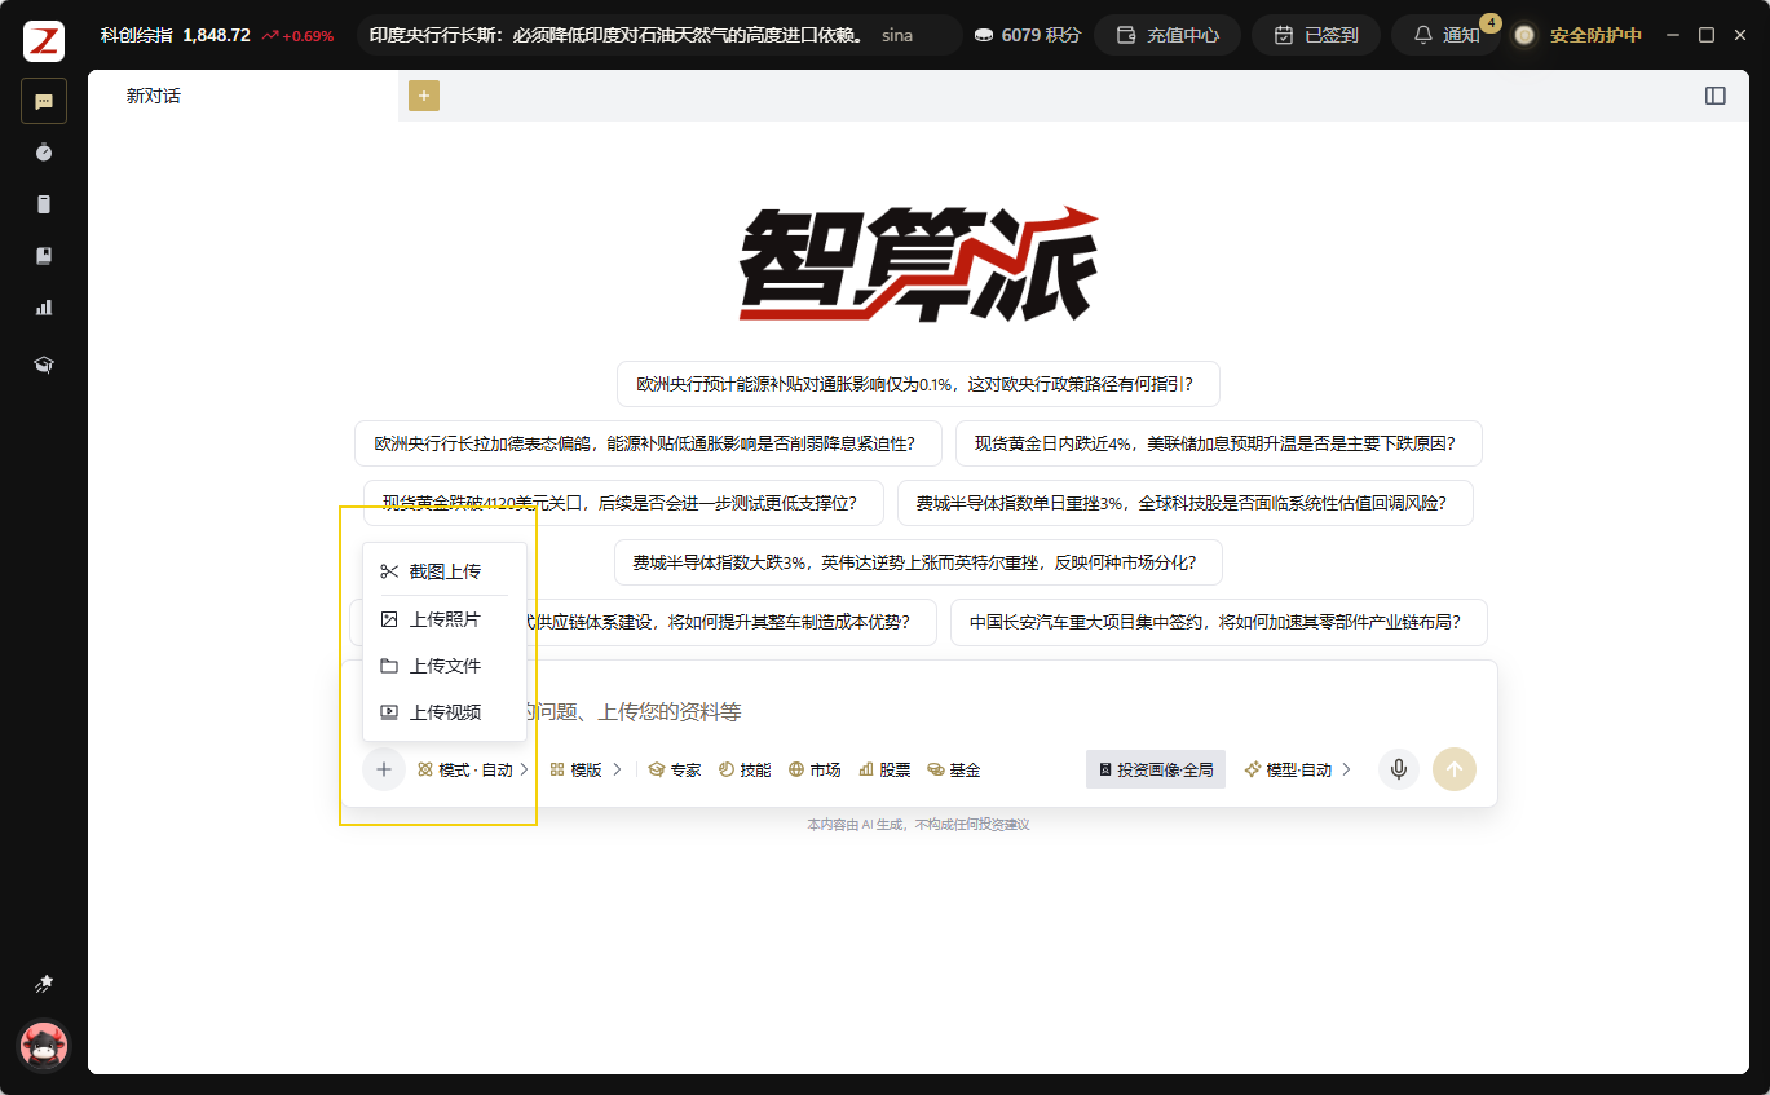Click the send arrow button
The width and height of the screenshot is (1770, 1095).
point(1453,769)
